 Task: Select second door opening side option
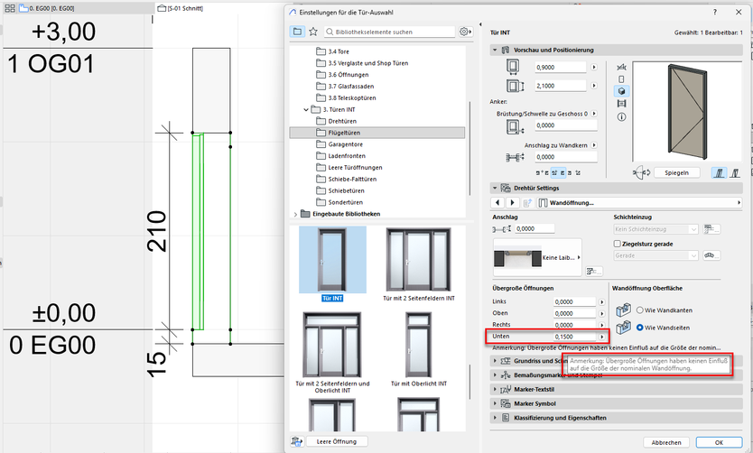tap(735, 172)
